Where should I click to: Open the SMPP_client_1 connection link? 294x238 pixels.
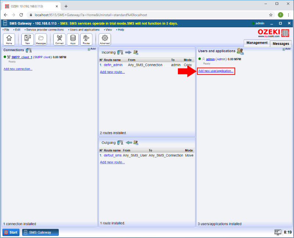pos(22,57)
